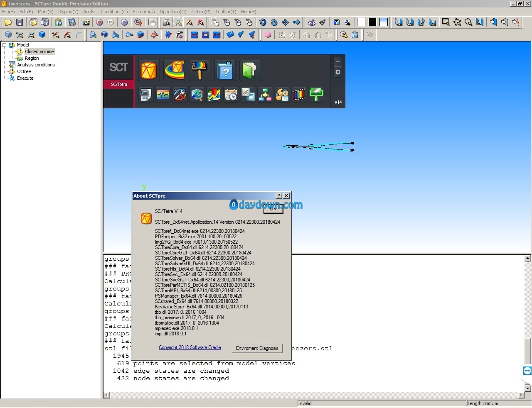The image size is (532, 408).
Task: Open the Help(H) menu
Action: tap(249, 12)
